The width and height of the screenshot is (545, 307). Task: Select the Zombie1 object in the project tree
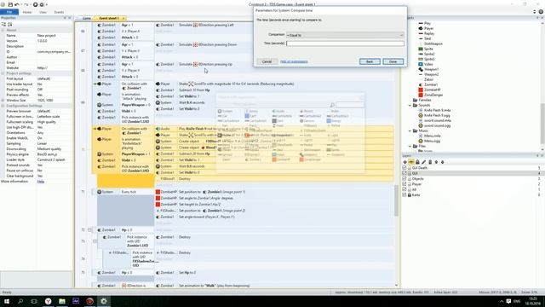click(428, 84)
